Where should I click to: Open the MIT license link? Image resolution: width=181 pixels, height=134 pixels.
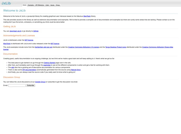29,40
